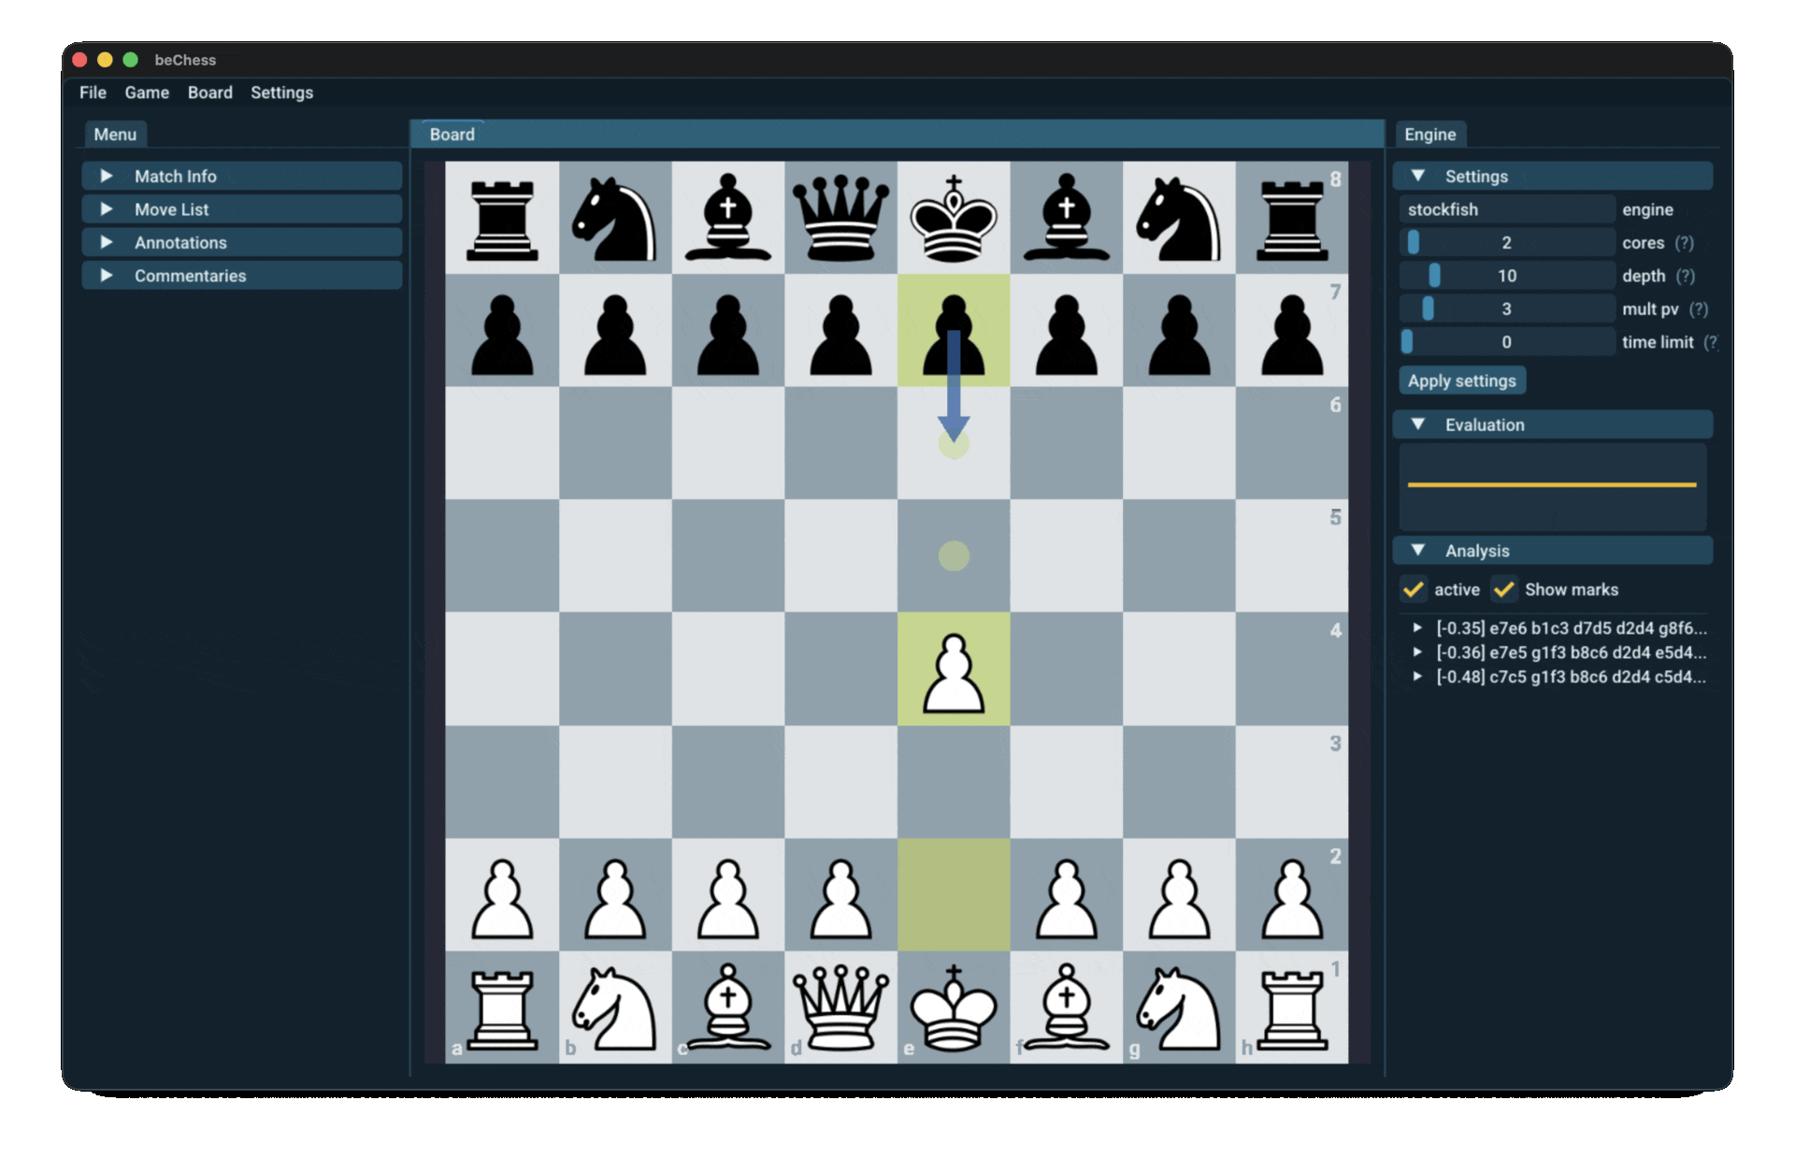This screenshot has height=1172, width=1795.
Task: Select the black knight on b8
Action: tap(614, 218)
